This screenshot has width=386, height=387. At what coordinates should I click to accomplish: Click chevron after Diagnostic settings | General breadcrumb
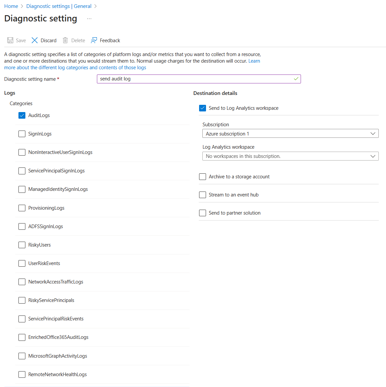[96, 6]
